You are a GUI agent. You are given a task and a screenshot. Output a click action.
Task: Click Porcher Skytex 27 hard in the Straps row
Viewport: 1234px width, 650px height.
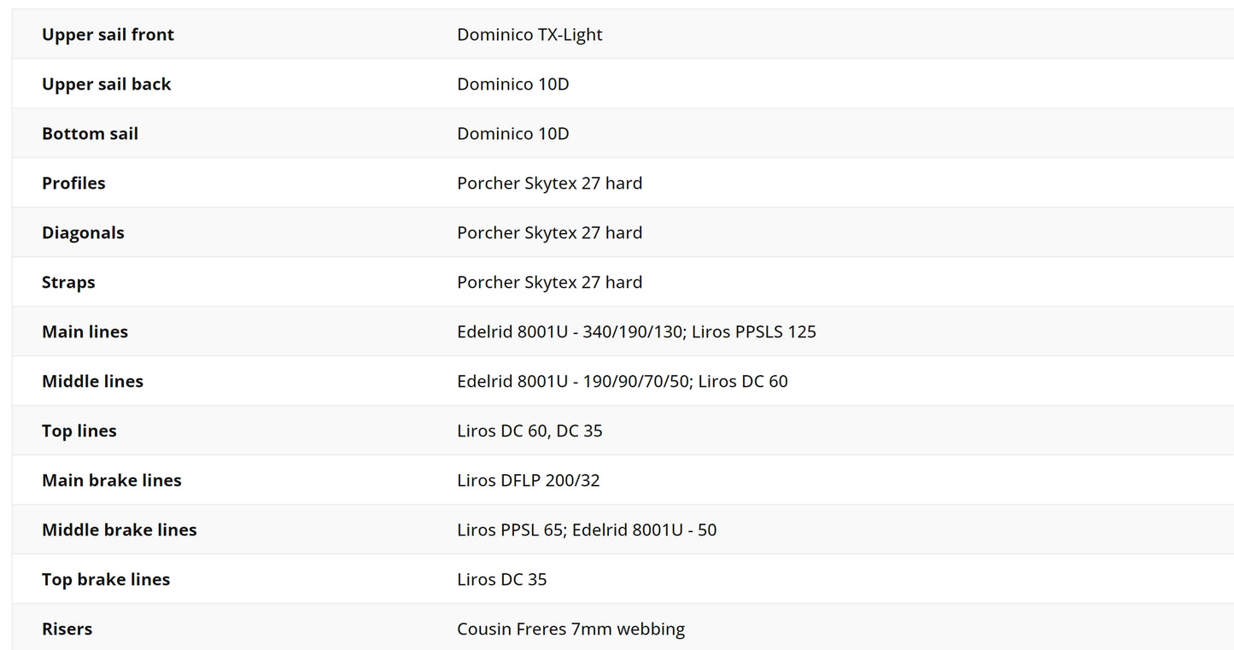pyautogui.click(x=549, y=282)
